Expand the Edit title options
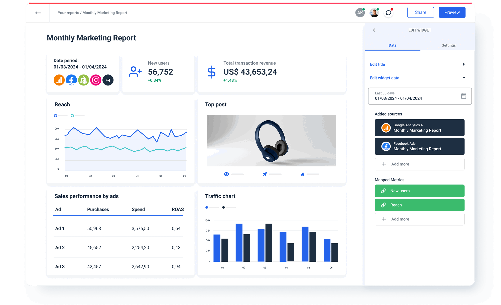 point(465,64)
